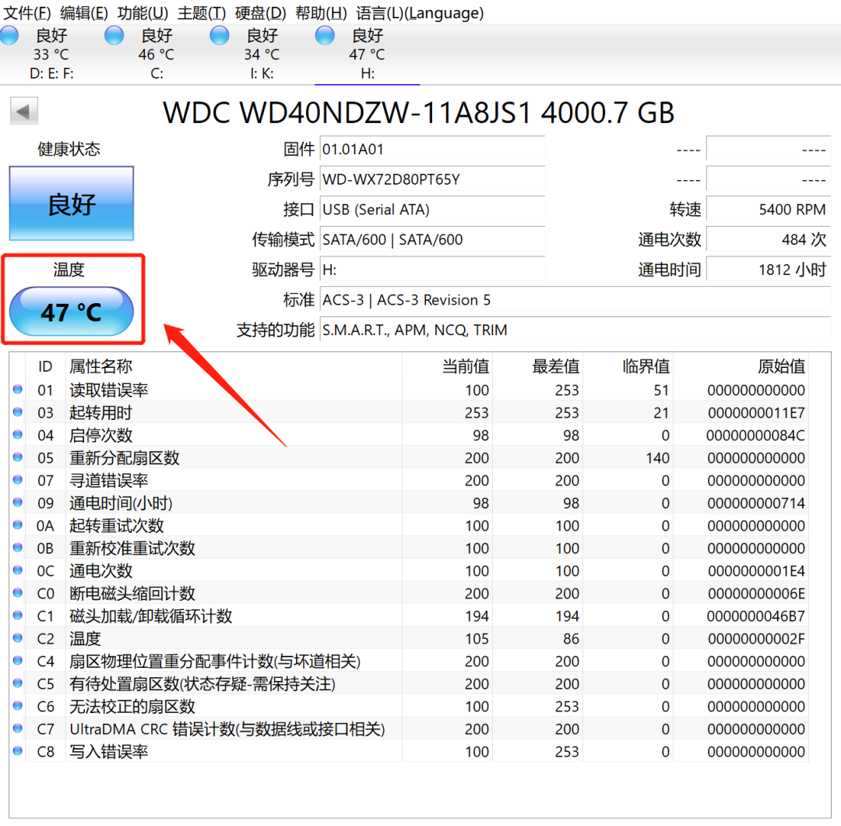Open the 编辑(E) menu
841x826 pixels.
click(84, 12)
